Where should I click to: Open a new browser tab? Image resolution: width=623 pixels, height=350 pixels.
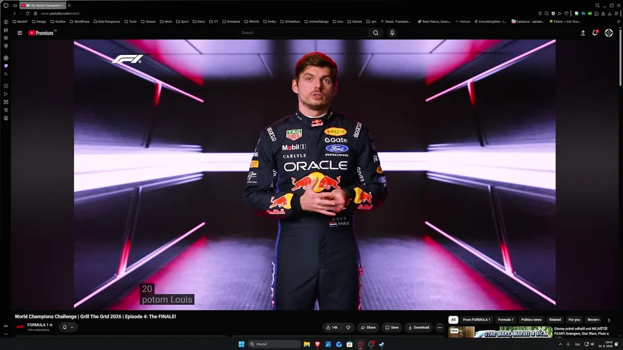click(x=69, y=5)
